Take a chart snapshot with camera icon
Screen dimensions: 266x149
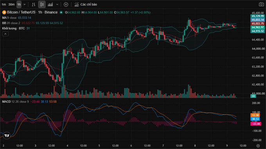[261, 4]
